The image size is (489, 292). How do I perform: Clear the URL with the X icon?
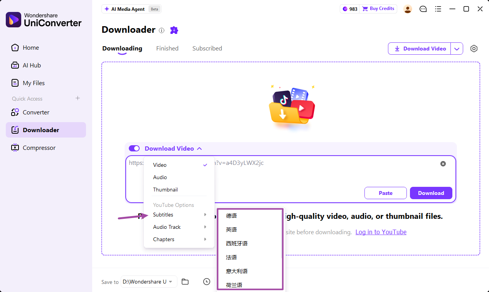click(443, 164)
